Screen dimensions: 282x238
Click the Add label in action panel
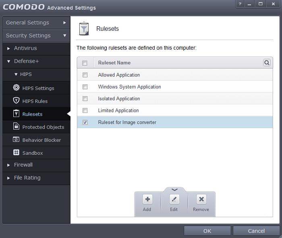click(147, 209)
